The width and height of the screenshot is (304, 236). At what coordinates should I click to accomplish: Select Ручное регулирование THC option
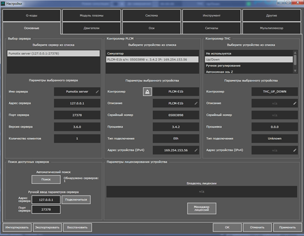[x=249, y=66]
